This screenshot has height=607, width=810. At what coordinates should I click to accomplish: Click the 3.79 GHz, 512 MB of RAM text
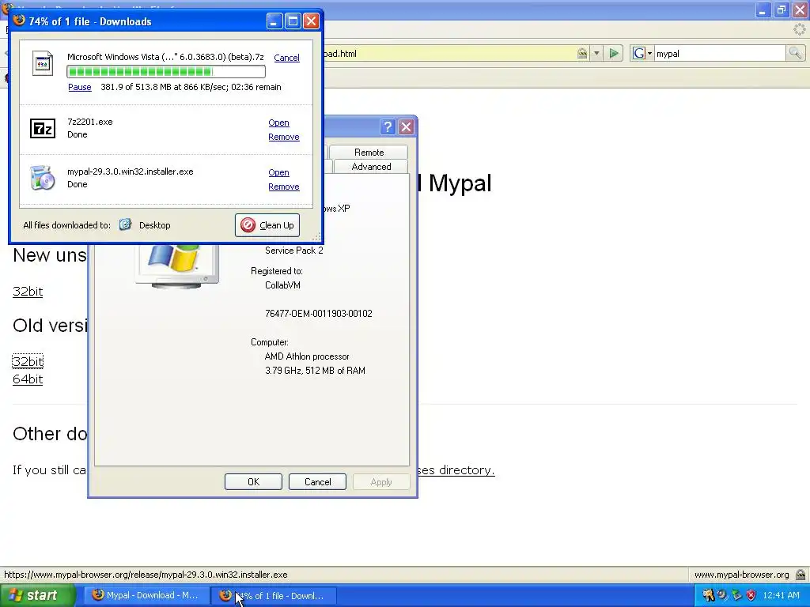[315, 371]
